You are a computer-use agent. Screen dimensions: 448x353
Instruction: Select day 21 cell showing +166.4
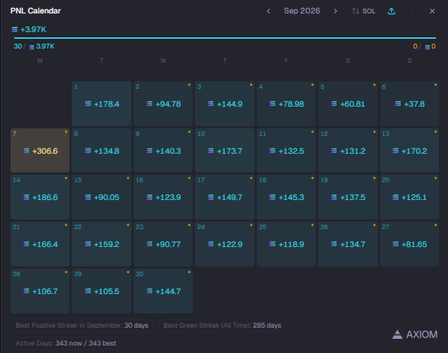[40, 244]
